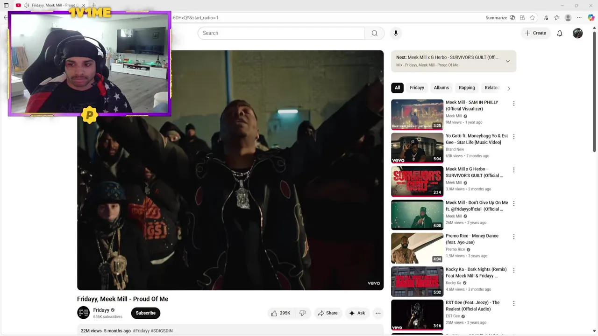Screen dimensions: 598x336
Task: Open more actions under the video
Action: coord(378,313)
